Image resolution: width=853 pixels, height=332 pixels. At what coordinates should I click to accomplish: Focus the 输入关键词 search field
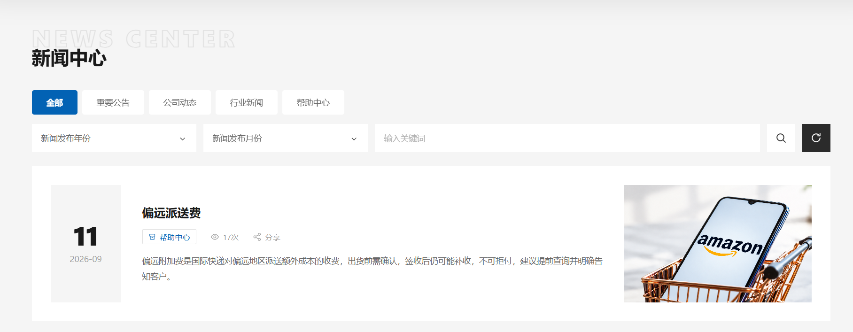pyautogui.click(x=567, y=138)
